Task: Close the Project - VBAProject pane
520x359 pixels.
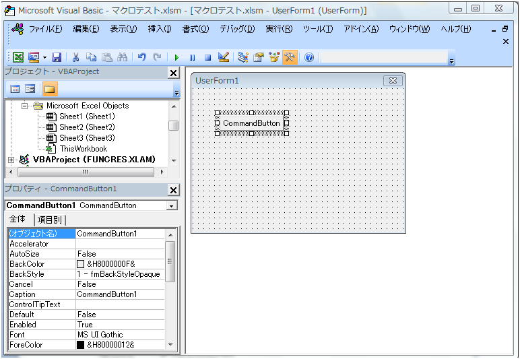Action: click(173, 73)
